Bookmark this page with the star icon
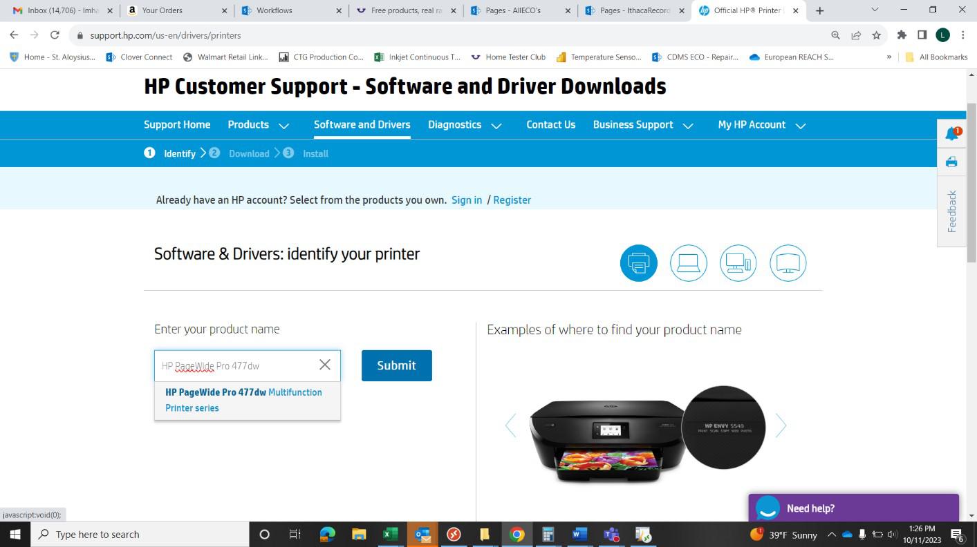 (x=876, y=35)
